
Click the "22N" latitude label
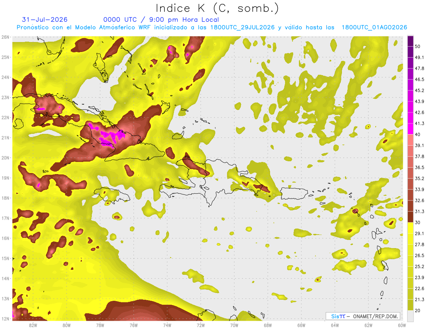coord(5,117)
